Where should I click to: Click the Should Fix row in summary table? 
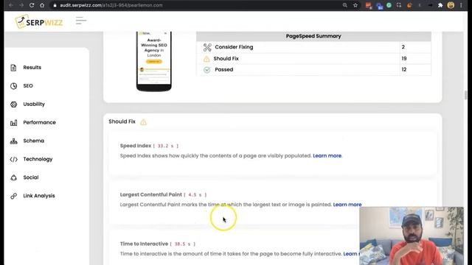313,59
